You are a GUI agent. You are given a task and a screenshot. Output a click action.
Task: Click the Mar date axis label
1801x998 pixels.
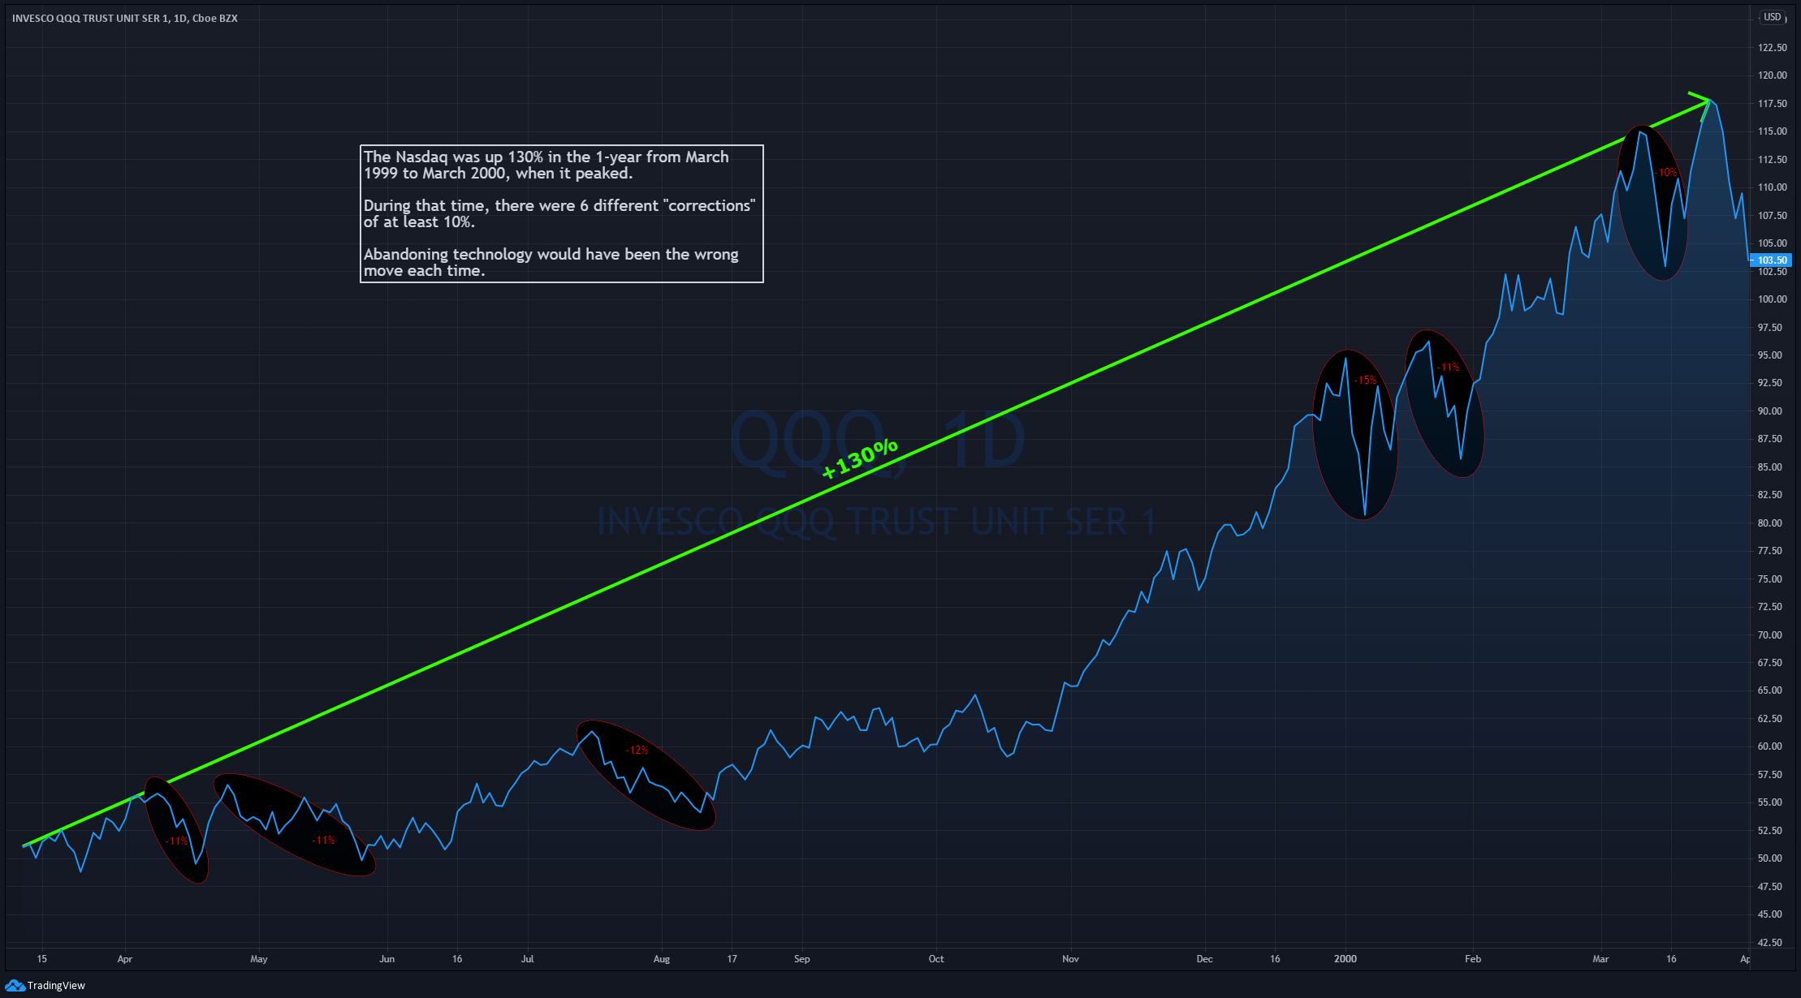click(1600, 959)
